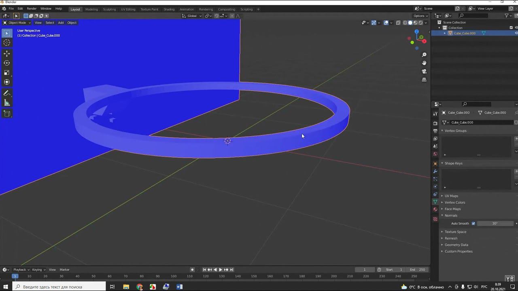Image resolution: width=518 pixels, height=291 pixels.
Task: Pick the Annotate tool
Action: [x=7, y=93]
